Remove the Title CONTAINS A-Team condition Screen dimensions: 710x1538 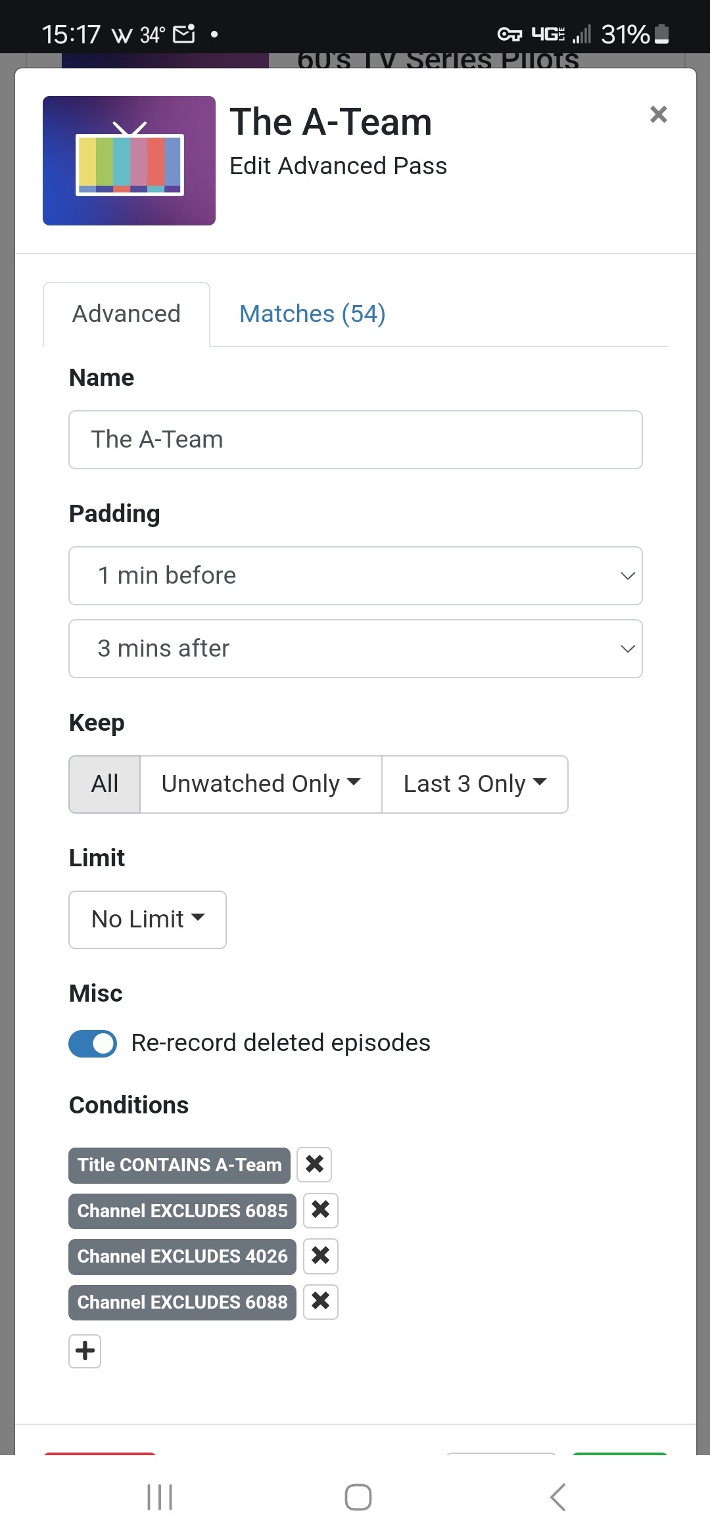[314, 1165]
